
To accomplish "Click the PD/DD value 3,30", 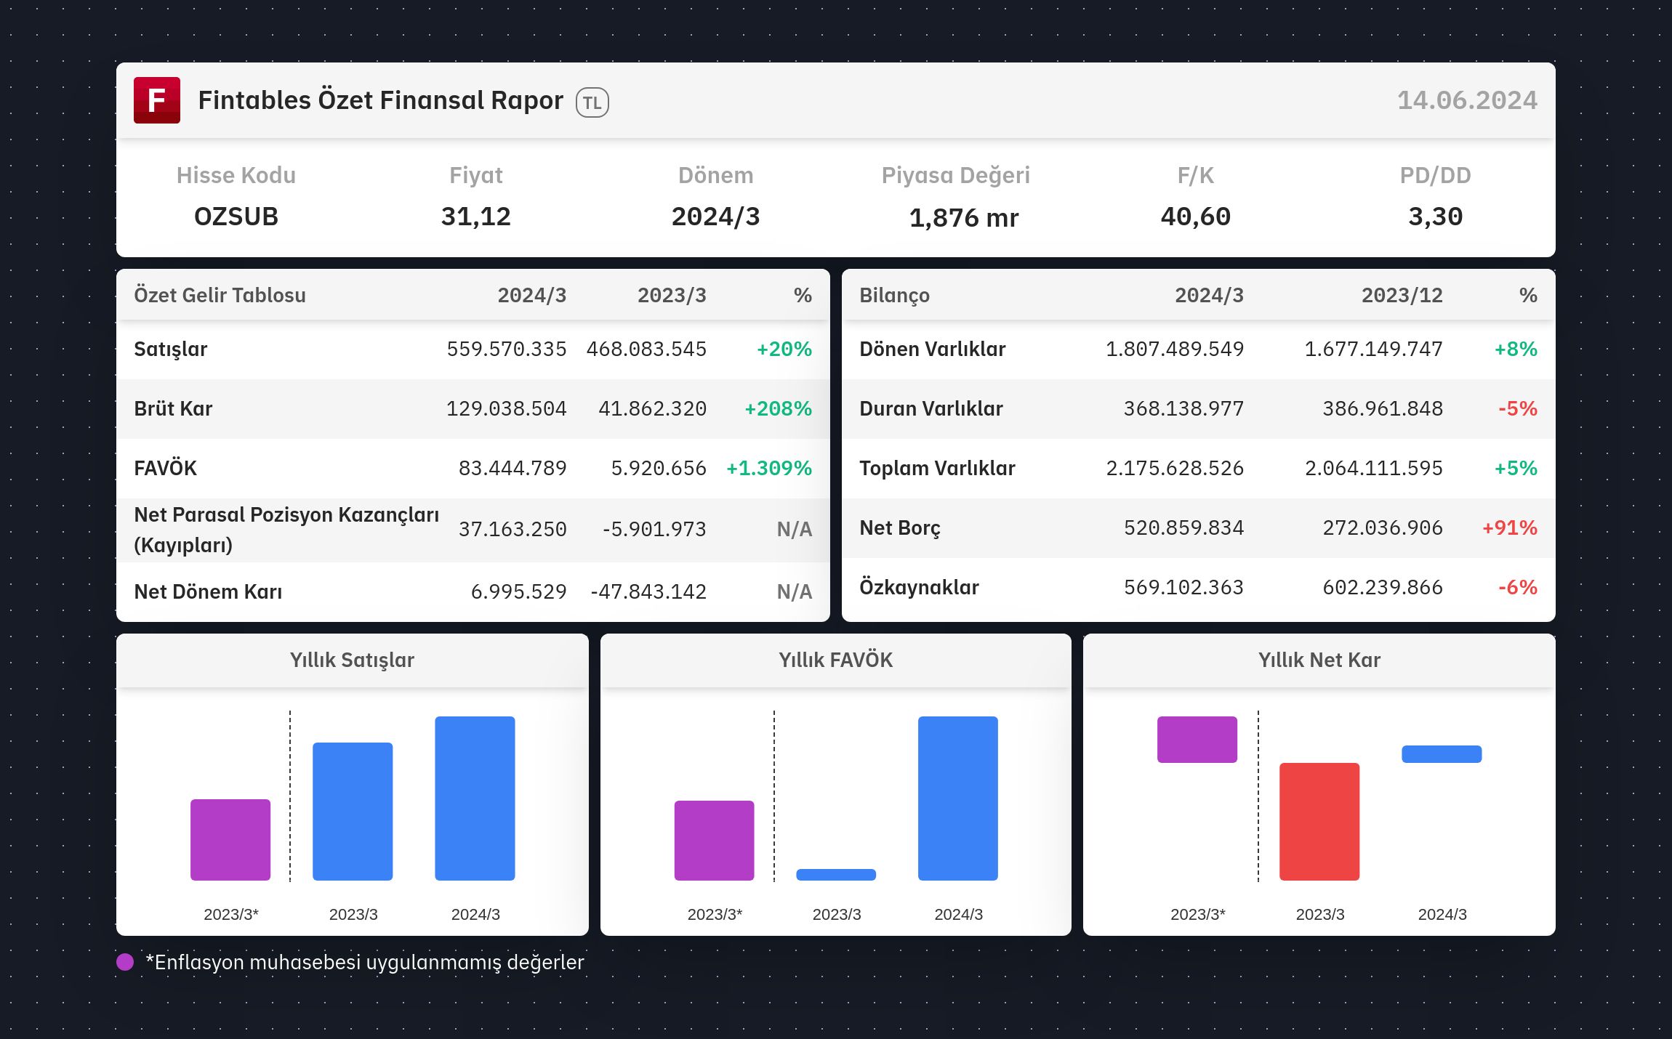I will [1436, 217].
